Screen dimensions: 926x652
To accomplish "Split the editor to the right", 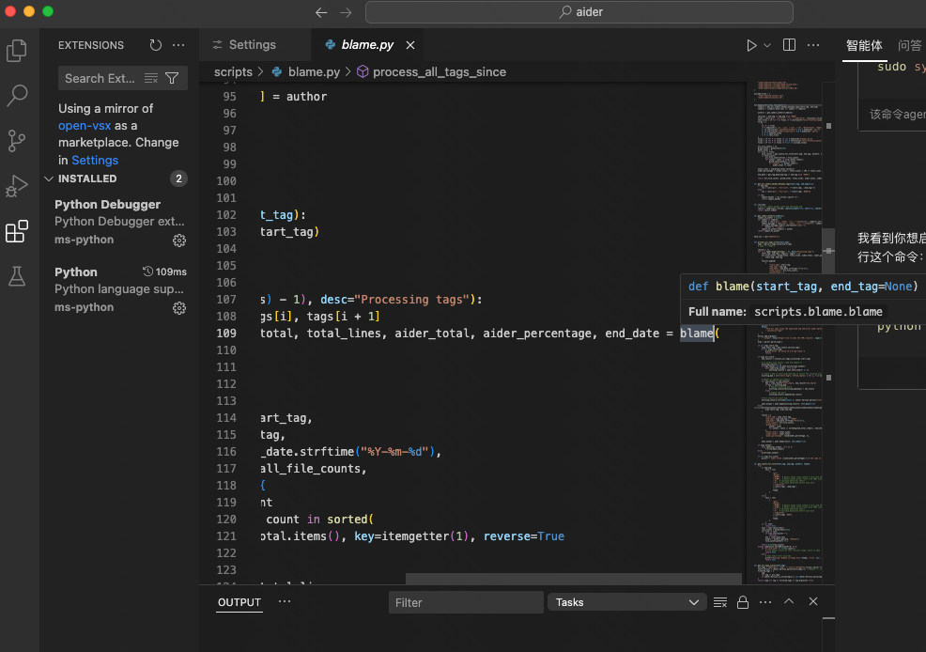I will click(789, 45).
